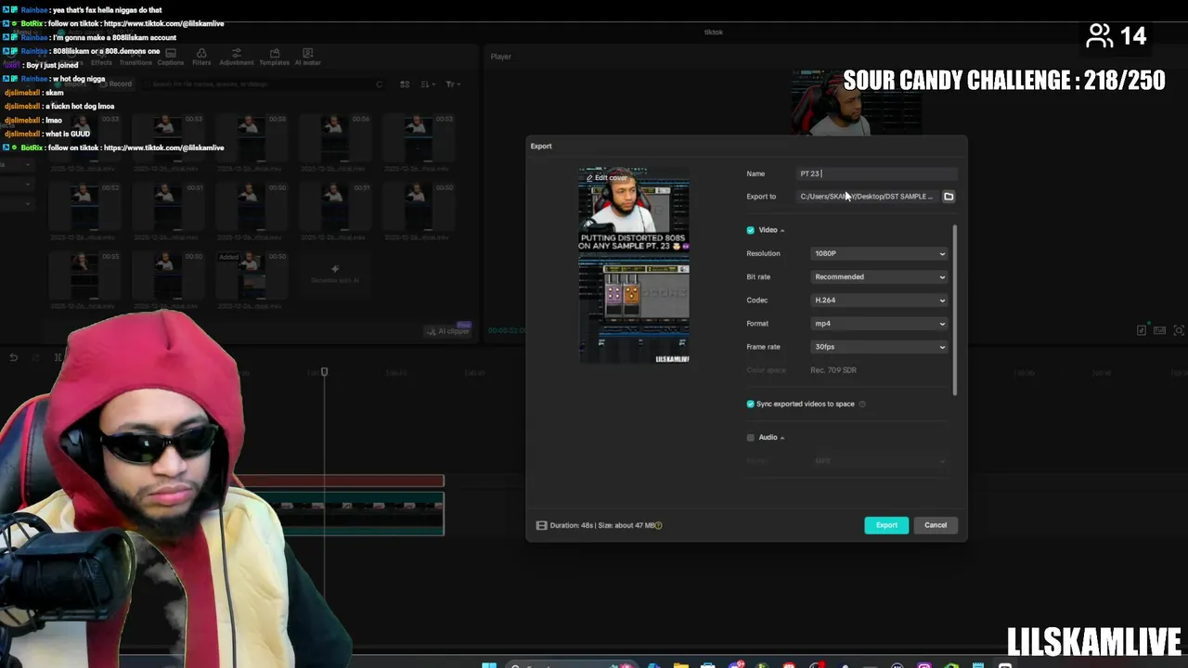Viewport: 1188px width, 668px height.
Task: Click Edit cover on the preview
Action: [x=607, y=177]
